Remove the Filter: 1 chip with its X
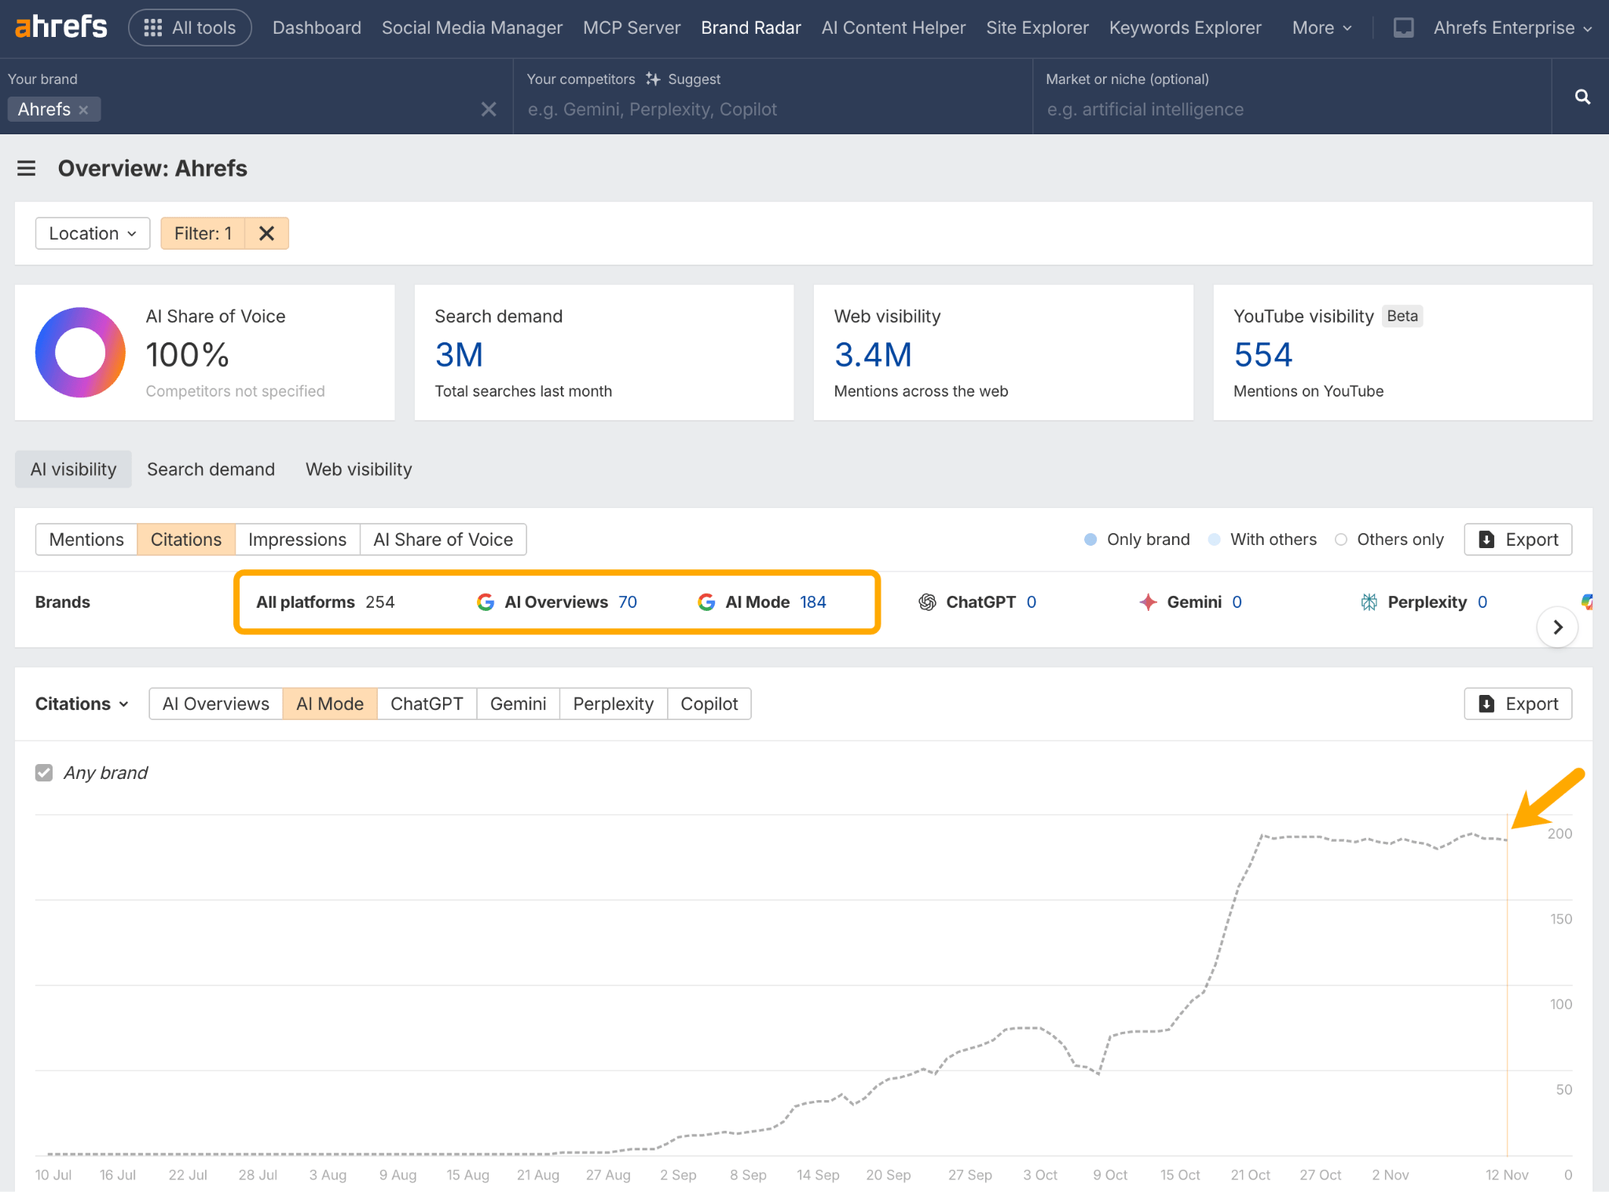 pyautogui.click(x=266, y=232)
